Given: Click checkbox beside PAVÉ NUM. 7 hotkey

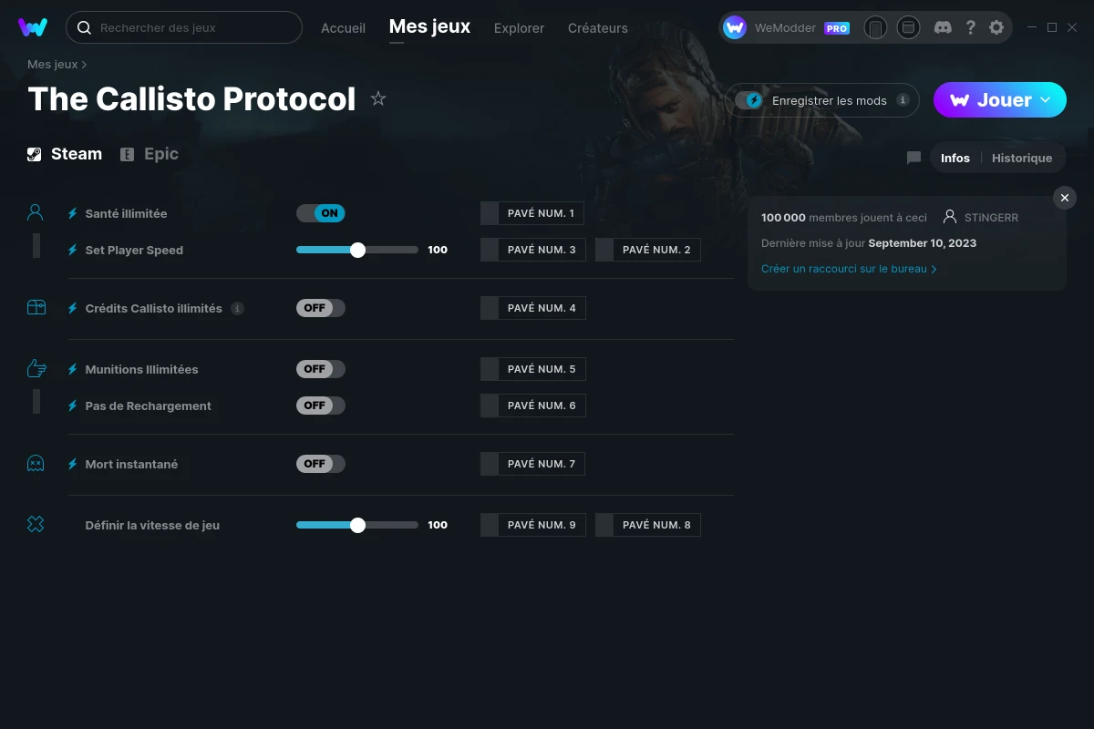Looking at the screenshot, I should point(490,464).
